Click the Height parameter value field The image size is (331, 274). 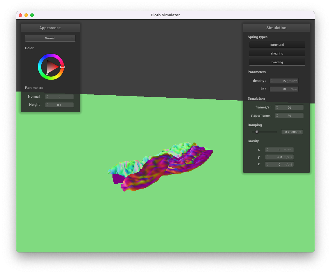[x=59, y=105]
